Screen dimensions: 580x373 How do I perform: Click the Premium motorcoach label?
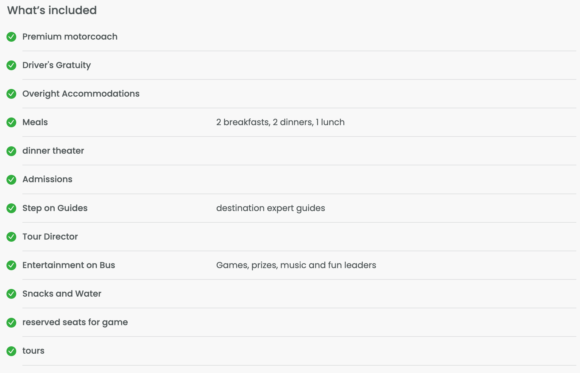[x=70, y=37]
